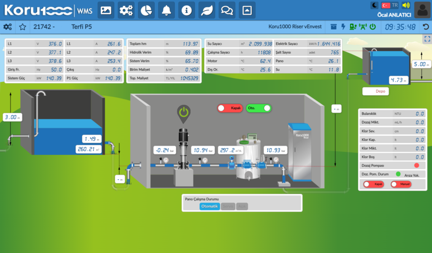The image size is (432, 253).
Task: Toggle the pump Kapalı switch
Action: (x=230, y=108)
